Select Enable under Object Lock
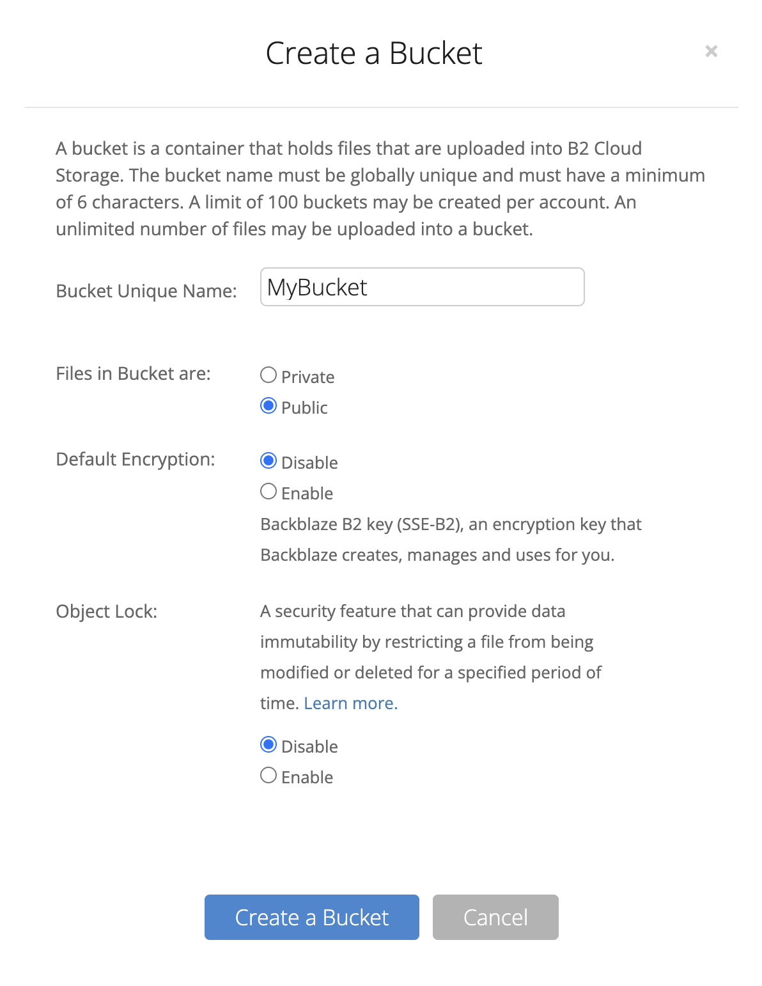762x986 pixels. tap(268, 776)
